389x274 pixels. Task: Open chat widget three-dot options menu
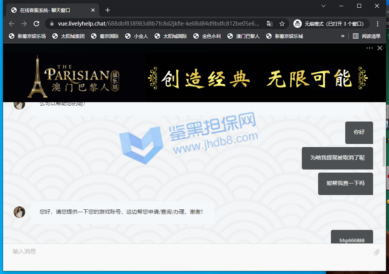coord(369,48)
